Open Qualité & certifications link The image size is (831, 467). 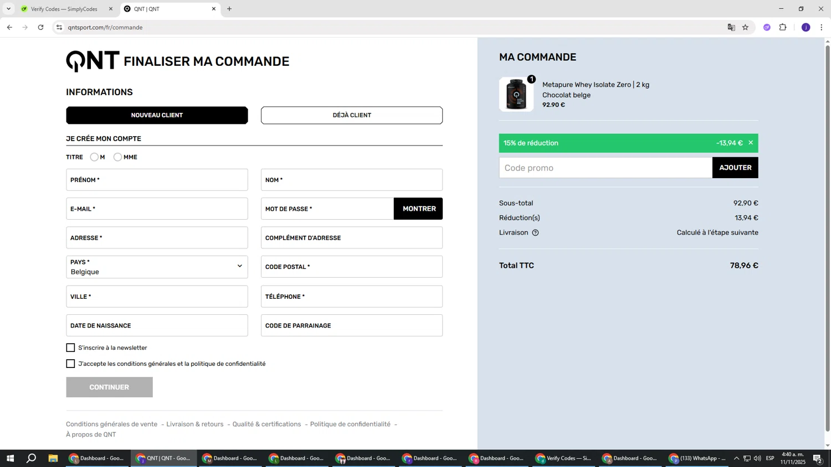click(x=266, y=424)
